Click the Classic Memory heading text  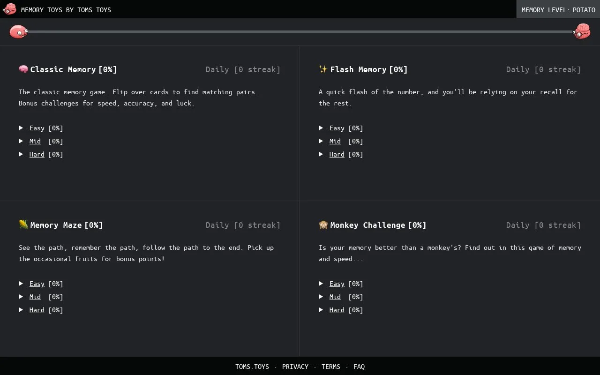pos(63,69)
